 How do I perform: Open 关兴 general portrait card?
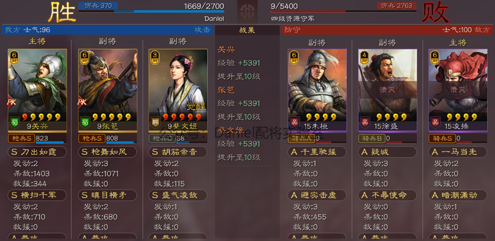click(x=37, y=90)
